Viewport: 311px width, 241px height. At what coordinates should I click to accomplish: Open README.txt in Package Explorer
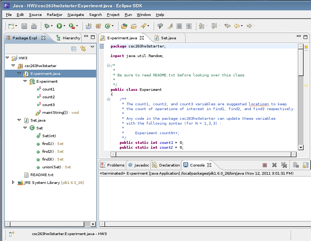pyautogui.click(x=42, y=175)
